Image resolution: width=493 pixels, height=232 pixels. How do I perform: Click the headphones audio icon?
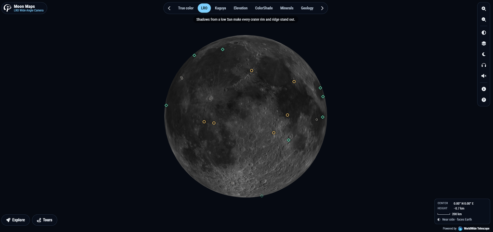pyautogui.click(x=483, y=65)
